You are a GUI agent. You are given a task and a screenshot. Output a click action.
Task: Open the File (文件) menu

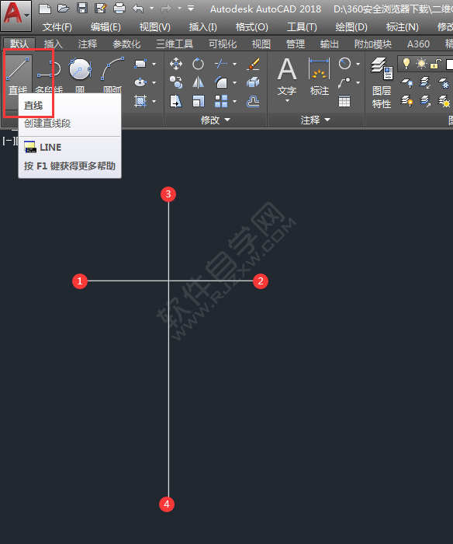[57, 27]
